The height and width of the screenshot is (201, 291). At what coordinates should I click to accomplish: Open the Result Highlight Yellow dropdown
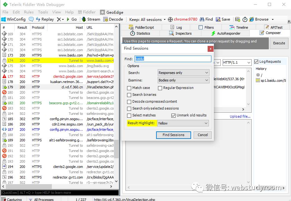pos(183,123)
